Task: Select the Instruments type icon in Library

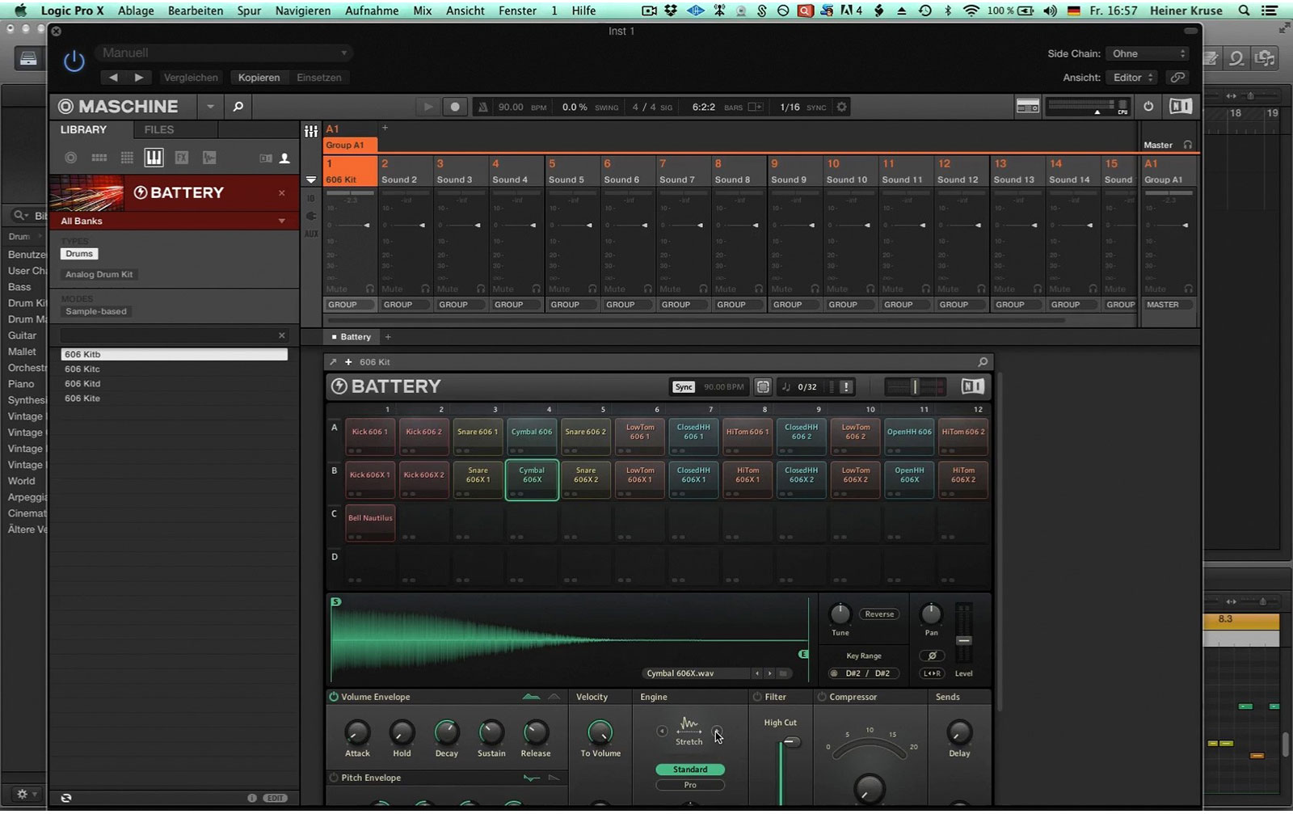Action: click(x=154, y=158)
